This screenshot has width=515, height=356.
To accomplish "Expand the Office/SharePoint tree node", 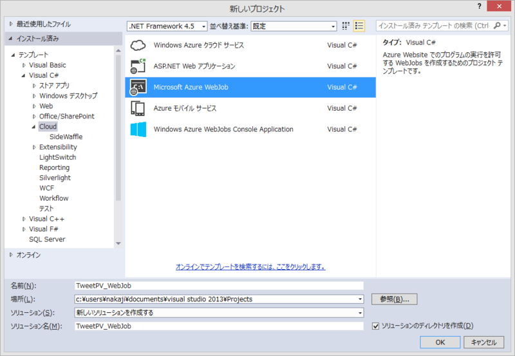I will point(34,117).
